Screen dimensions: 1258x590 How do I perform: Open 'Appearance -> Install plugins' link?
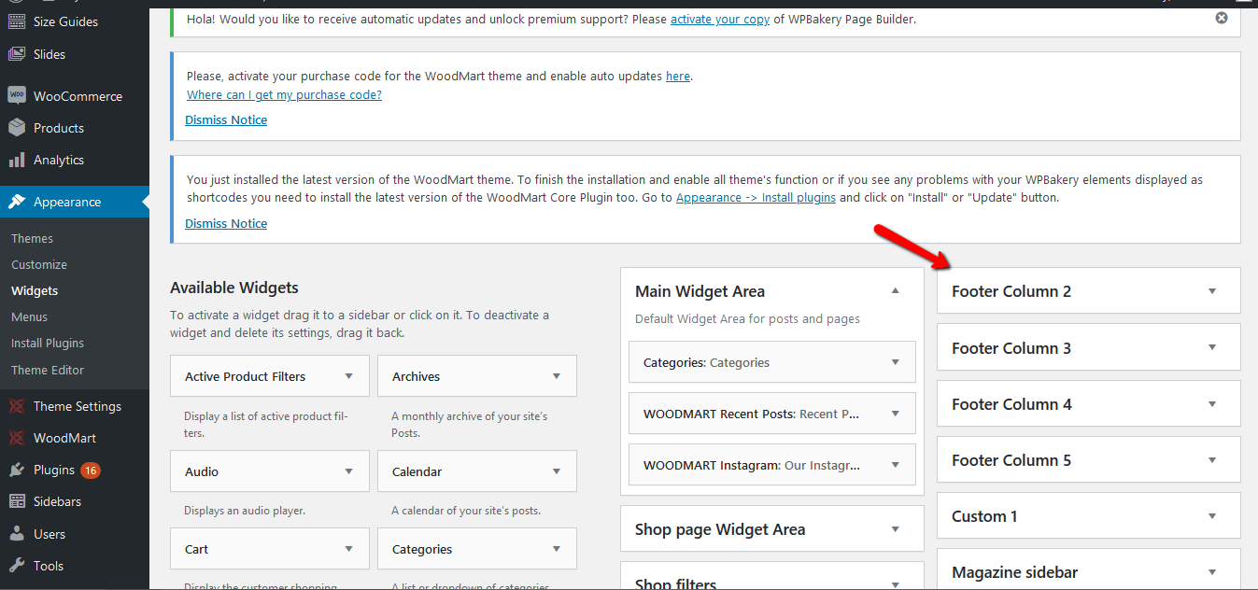tap(756, 198)
